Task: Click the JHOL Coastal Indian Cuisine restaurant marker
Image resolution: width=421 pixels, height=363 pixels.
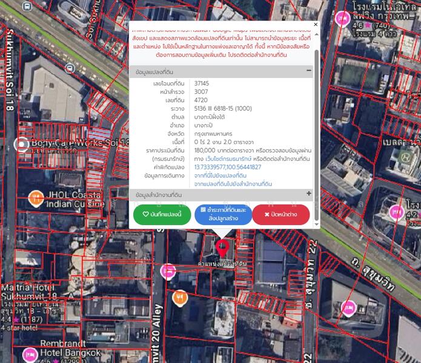Action: point(35,197)
